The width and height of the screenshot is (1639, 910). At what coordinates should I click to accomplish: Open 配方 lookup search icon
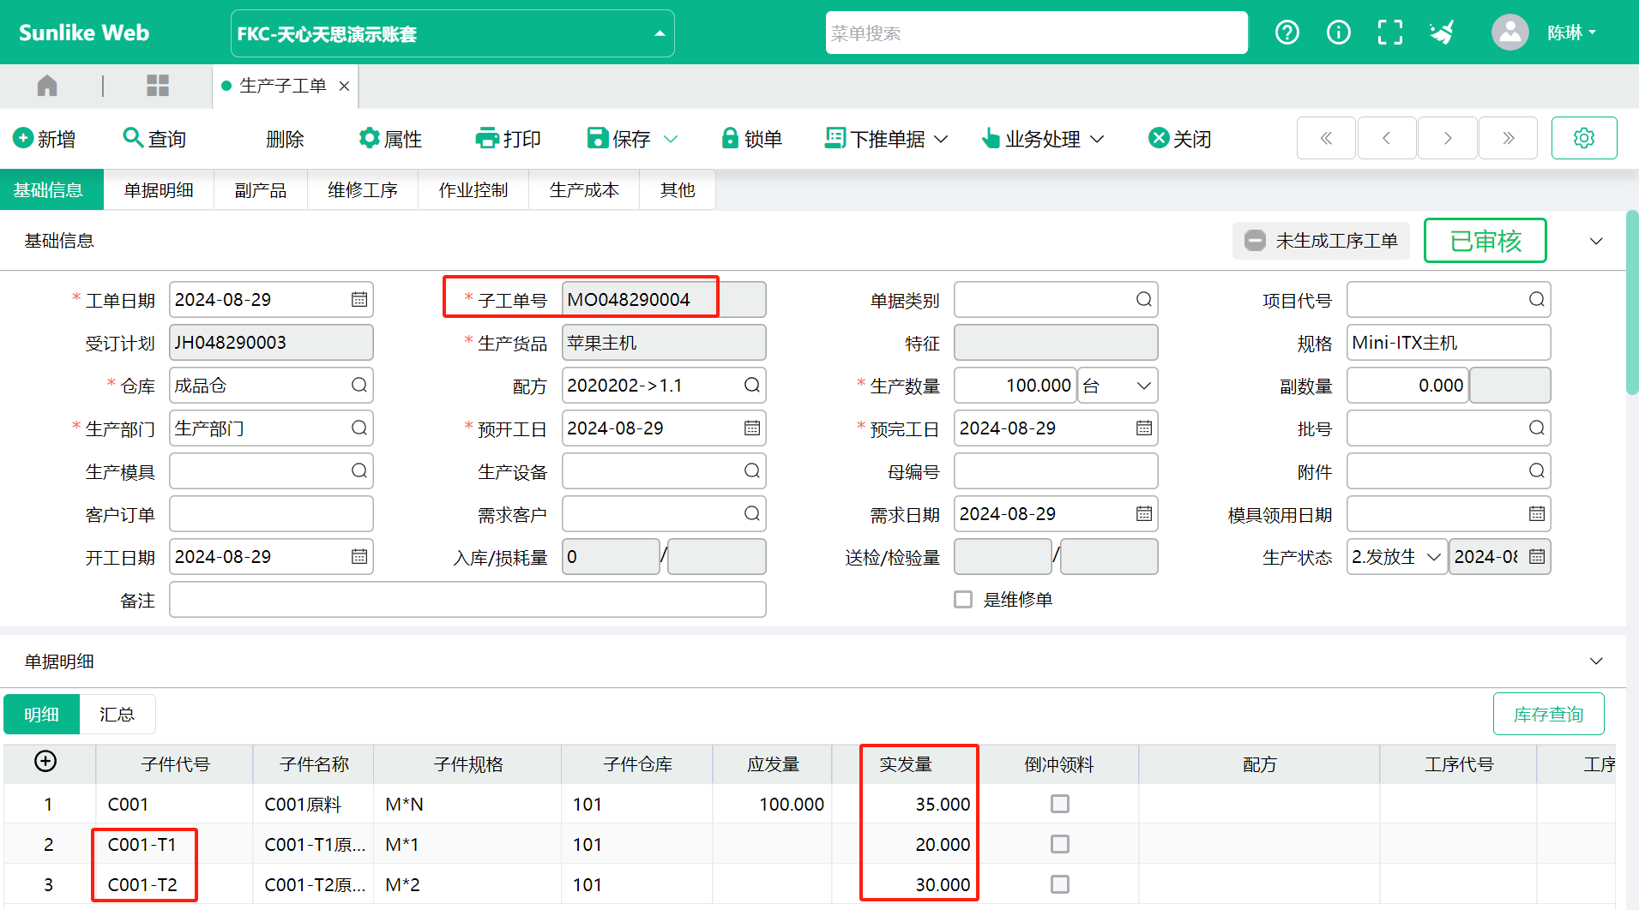pyautogui.click(x=752, y=385)
